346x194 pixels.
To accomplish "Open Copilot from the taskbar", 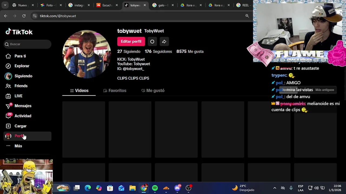I will [x=99, y=188].
